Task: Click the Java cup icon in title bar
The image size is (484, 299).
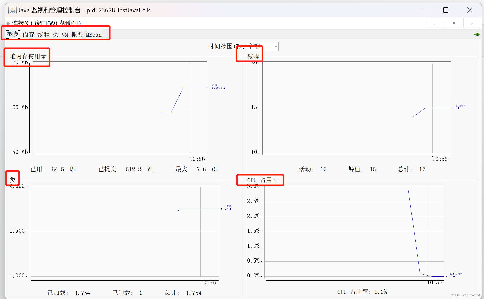Action: click(x=12, y=10)
